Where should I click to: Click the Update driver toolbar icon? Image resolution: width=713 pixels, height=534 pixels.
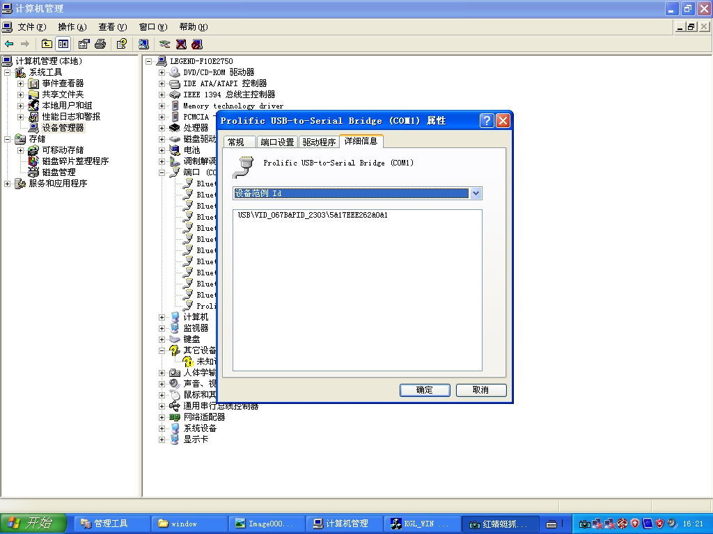[164, 44]
